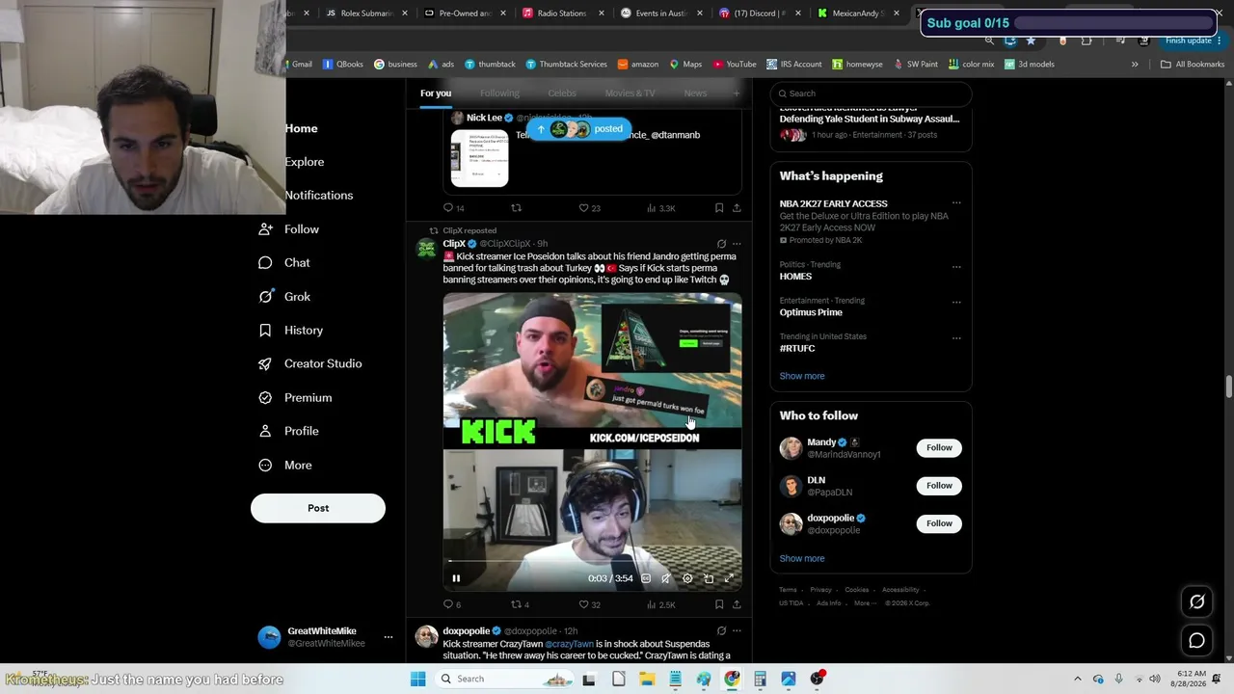
Task: Open File Explorer from the taskbar
Action: click(647, 679)
